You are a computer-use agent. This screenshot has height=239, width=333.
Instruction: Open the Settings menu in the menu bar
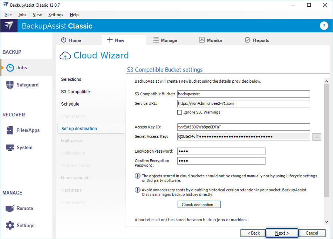(x=55, y=15)
